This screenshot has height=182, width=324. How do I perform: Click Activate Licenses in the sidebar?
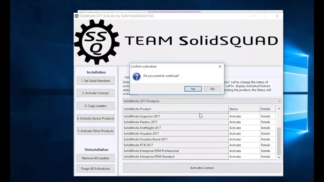coord(95,93)
